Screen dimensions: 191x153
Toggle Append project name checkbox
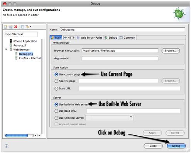(56, 124)
